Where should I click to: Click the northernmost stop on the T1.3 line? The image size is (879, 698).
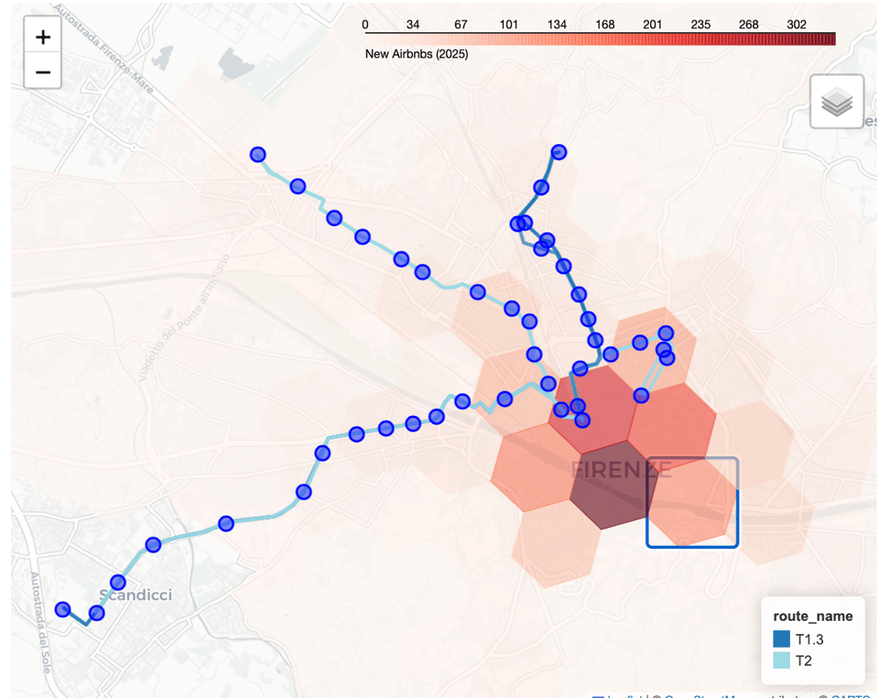(x=558, y=152)
